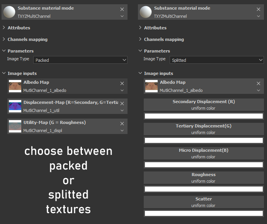Click the MutliChannel_1_util texture thumbnail
This screenshot has width=267, height=224.
coord(15,106)
